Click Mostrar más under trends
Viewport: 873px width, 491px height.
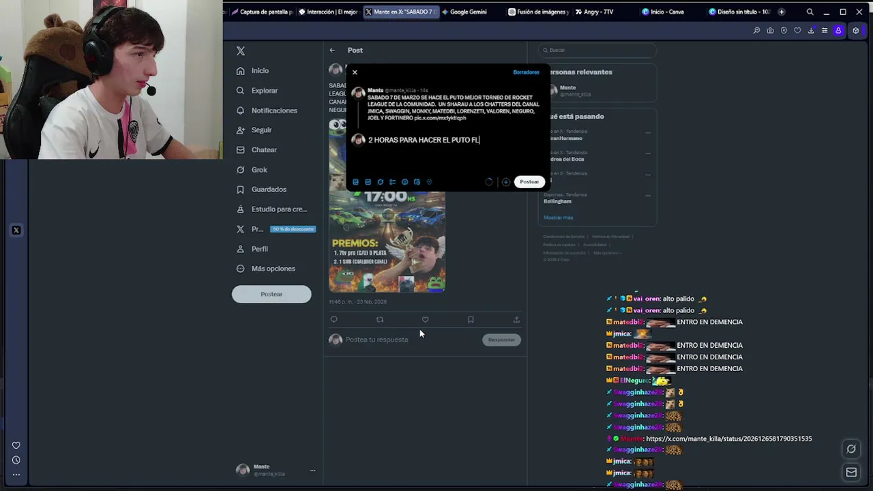pyautogui.click(x=558, y=218)
